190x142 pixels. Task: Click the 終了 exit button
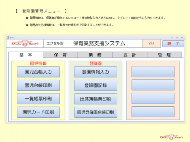tap(173, 44)
